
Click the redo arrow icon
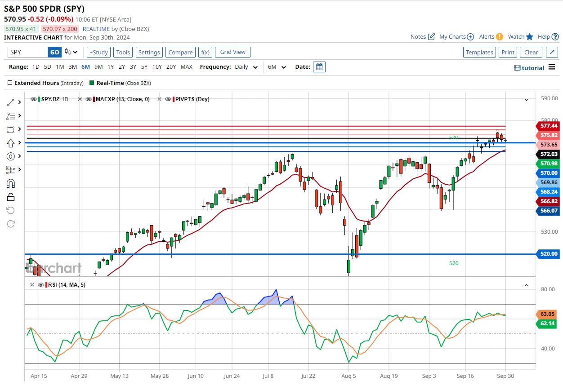point(11,224)
